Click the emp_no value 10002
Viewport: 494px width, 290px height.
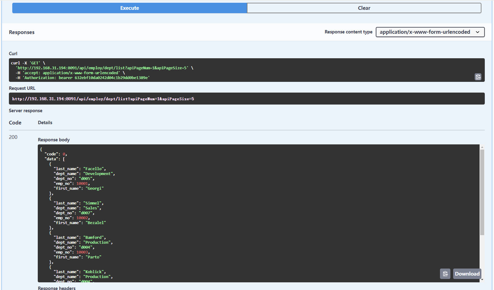tap(82, 218)
